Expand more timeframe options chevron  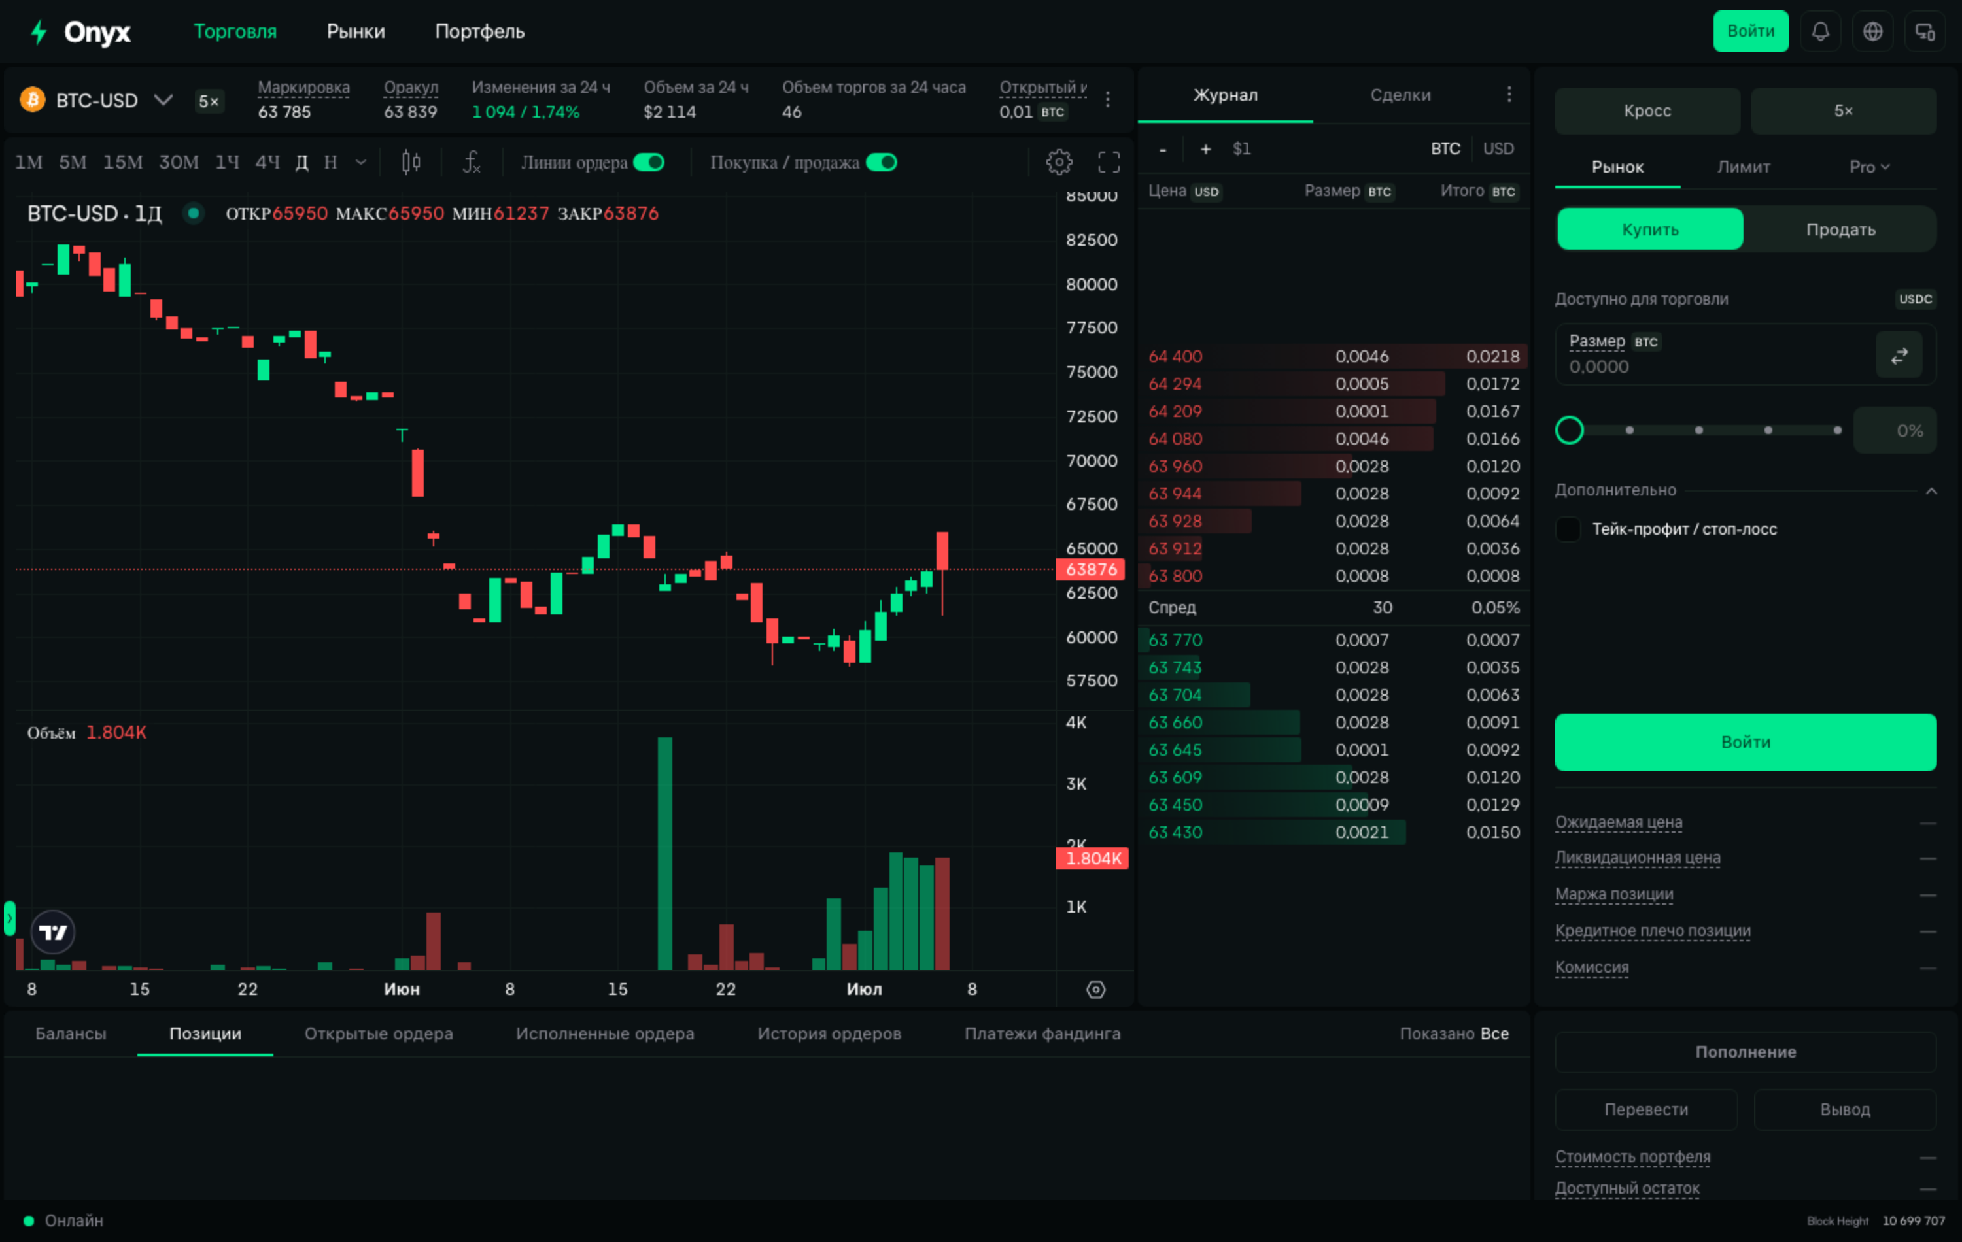tap(361, 162)
